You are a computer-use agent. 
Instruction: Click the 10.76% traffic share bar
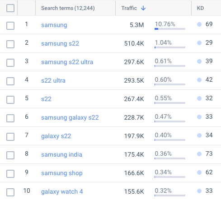[x=170, y=29]
